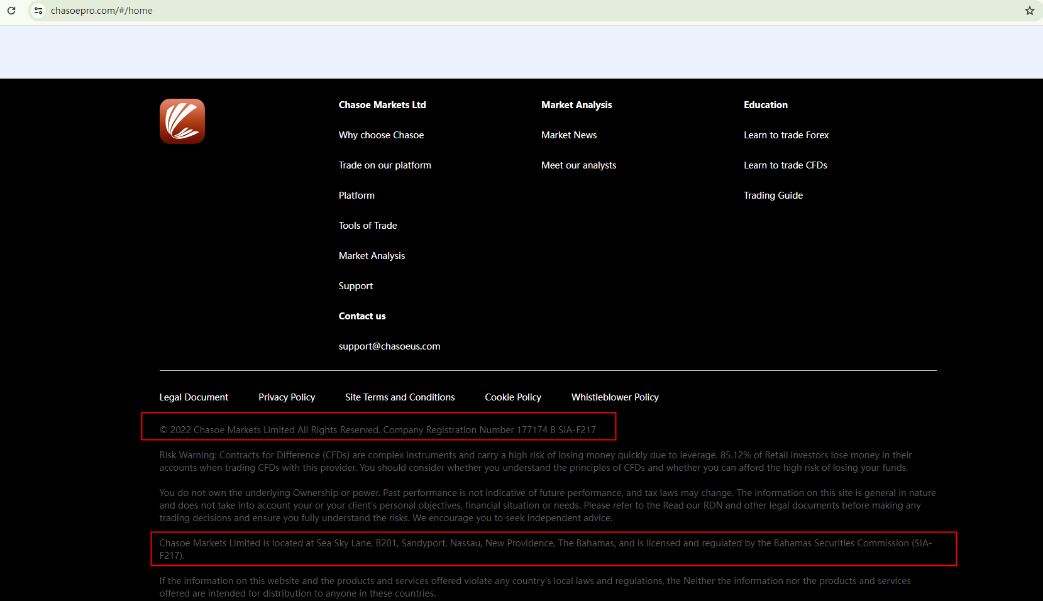Visit the Support page link
This screenshot has height=601, width=1043.
[x=356, y=286]
